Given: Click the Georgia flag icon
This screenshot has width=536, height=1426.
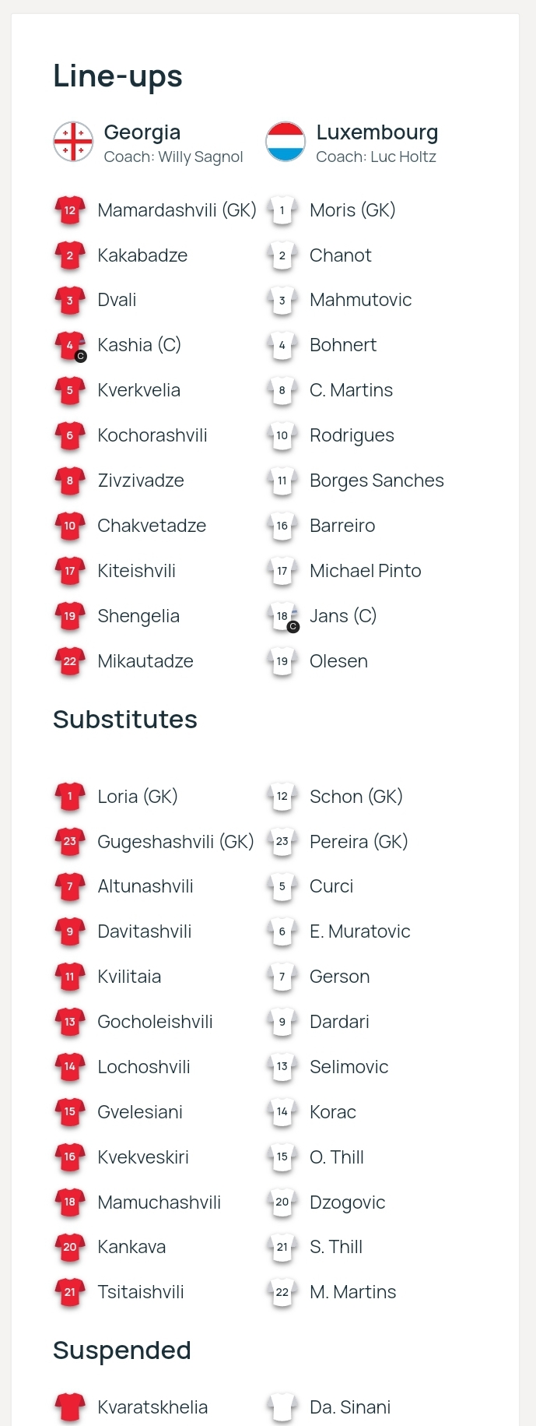Looking at the screenshot, I should 73,142.
